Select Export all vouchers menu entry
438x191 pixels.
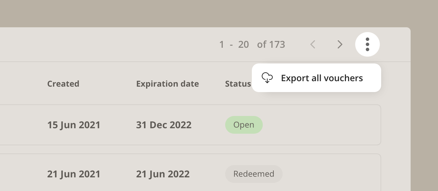click(317, 78)
